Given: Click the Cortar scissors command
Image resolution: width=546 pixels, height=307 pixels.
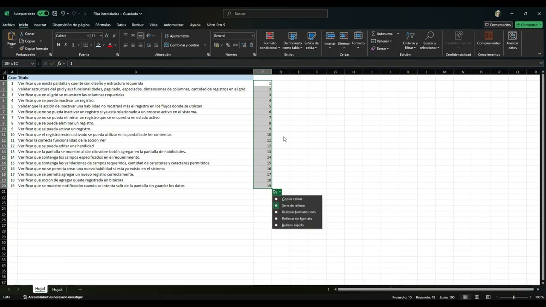Looking at the screenshot, I should click(x=26, y=34).
